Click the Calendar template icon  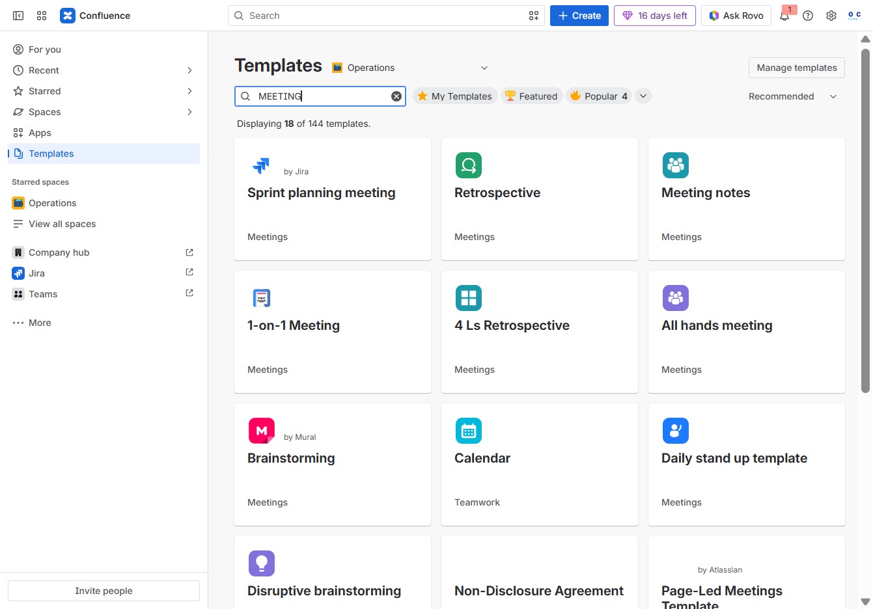pos(469,431)
